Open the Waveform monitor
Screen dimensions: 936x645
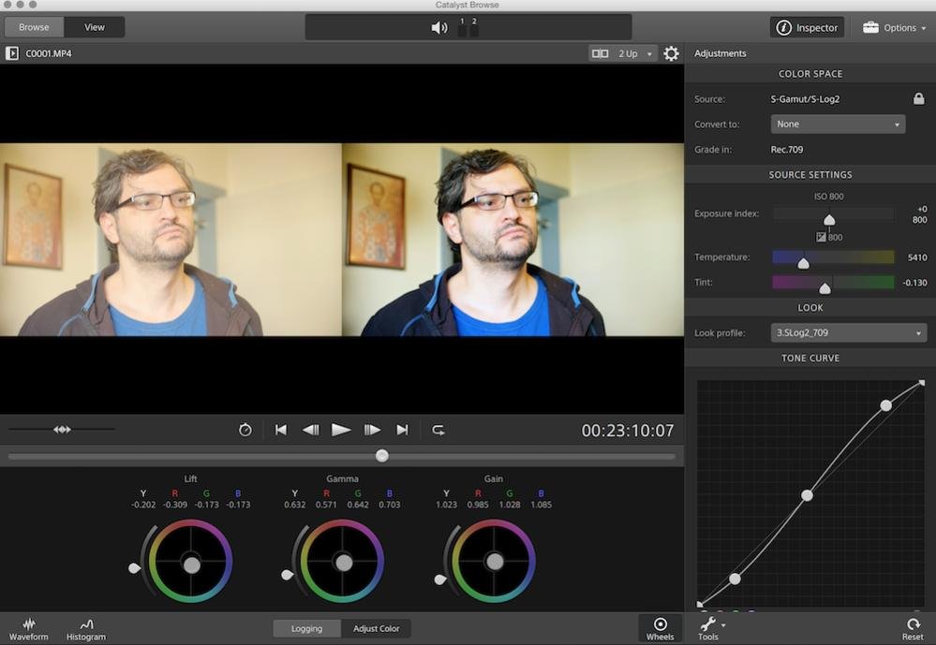(x=29, y=627)
